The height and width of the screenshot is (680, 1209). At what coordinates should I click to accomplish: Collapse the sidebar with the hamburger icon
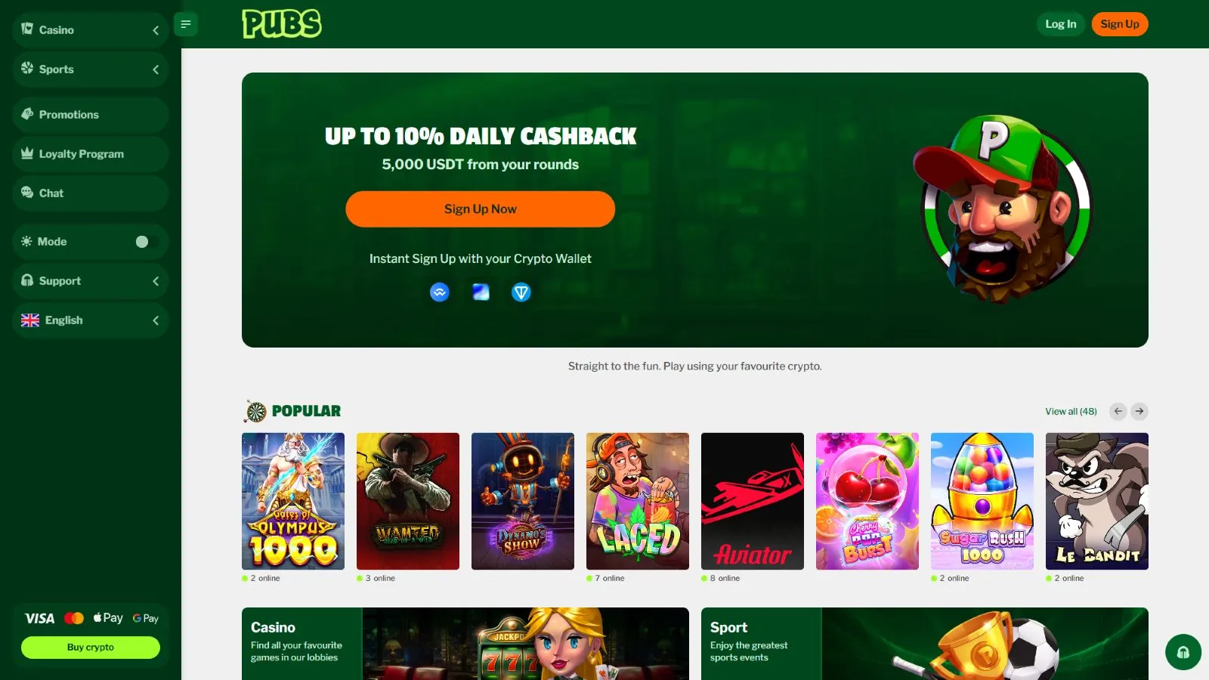(x=186, y=24)
